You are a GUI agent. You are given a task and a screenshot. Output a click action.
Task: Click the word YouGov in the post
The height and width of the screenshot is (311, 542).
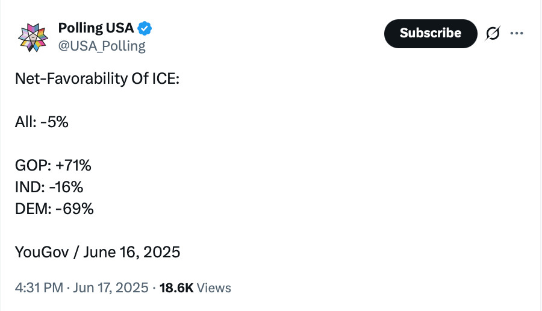point(42,252)
